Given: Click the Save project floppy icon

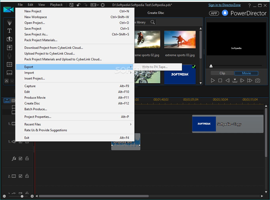Looking at the screenshot, I should click(71, 5).
